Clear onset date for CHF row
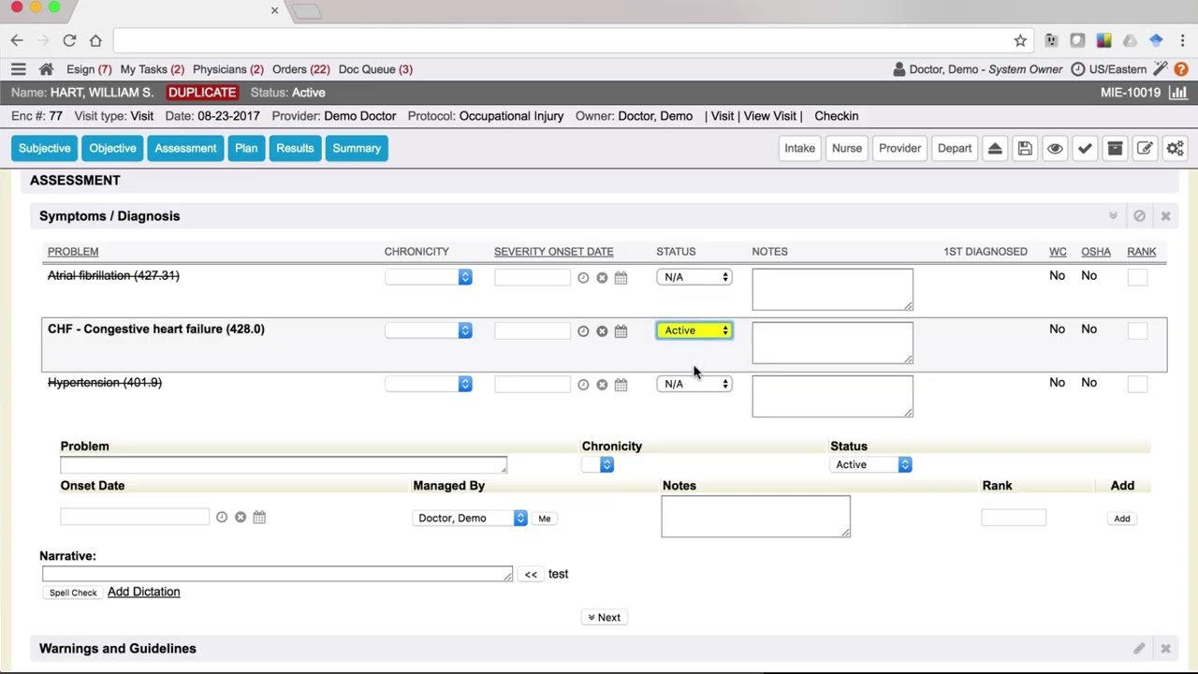This screenshot has width=1198, height=674. [602, 331]
